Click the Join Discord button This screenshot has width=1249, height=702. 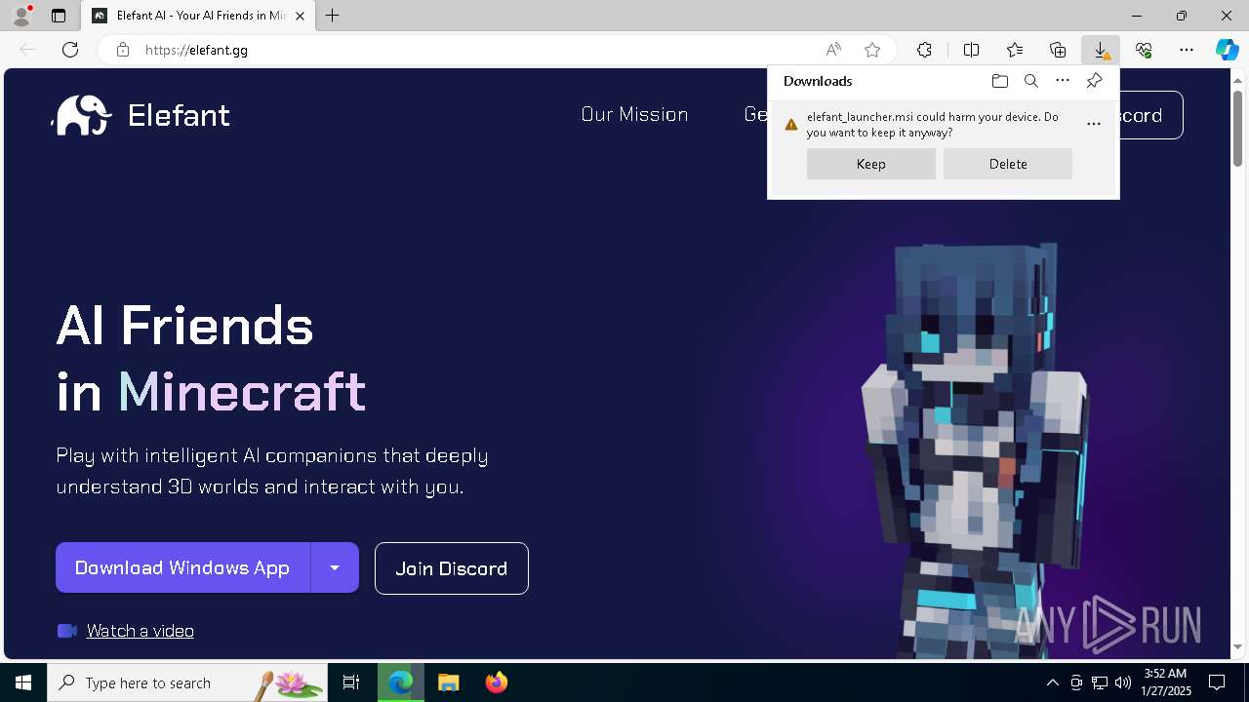coord(452,568)
